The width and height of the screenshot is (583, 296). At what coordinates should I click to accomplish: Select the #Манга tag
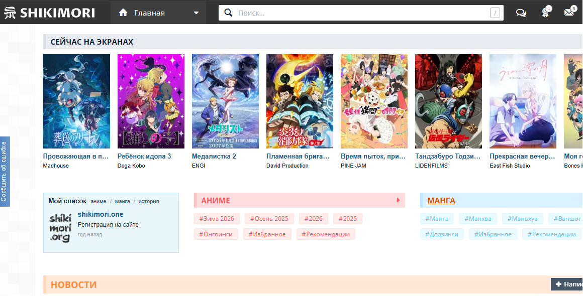[x=437, y=218]
